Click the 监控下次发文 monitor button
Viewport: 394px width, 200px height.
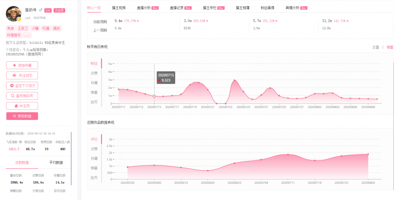[22, 85]
